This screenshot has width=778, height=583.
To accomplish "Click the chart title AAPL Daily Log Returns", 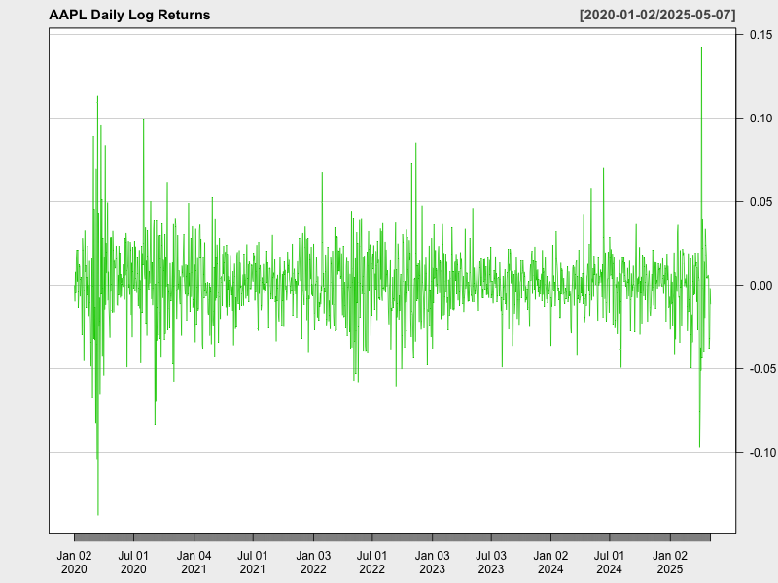I will tap(129, 15).
